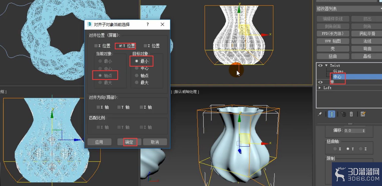Select 中心 under 目标对象

(137, 68)
